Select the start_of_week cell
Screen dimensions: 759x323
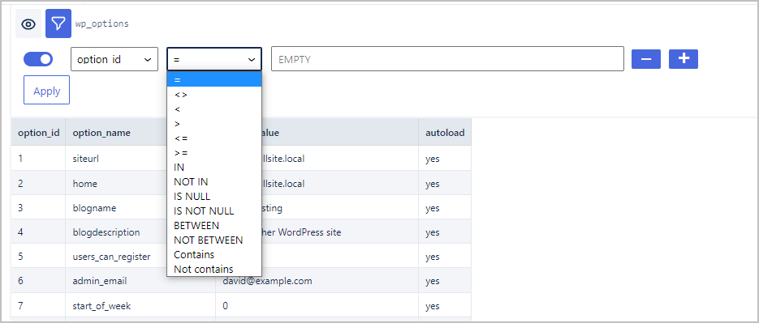(x=140, y=306)
